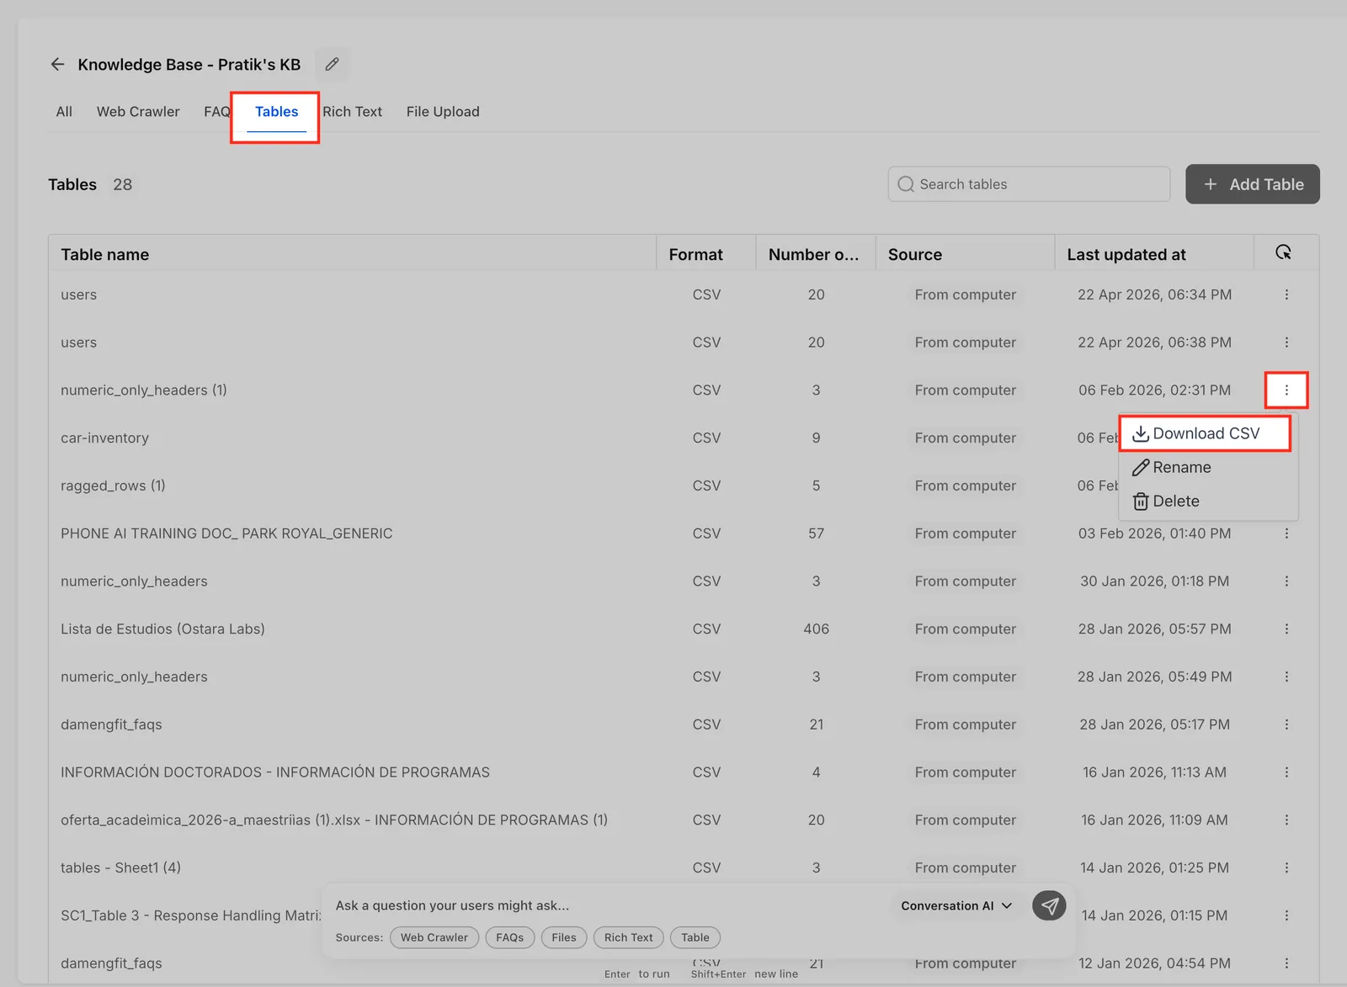
Task: Toggle the Web Crawler source chip
Action: pyautogui.click(x=434, y=937)
